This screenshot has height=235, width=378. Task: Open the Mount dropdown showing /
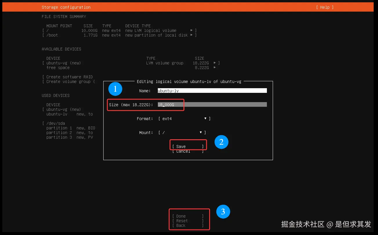click(x=200, y=132)
